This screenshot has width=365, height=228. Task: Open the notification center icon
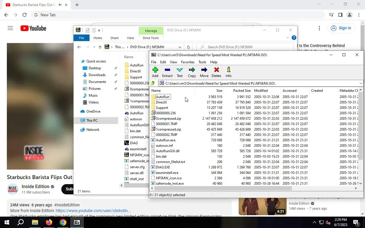356,222
